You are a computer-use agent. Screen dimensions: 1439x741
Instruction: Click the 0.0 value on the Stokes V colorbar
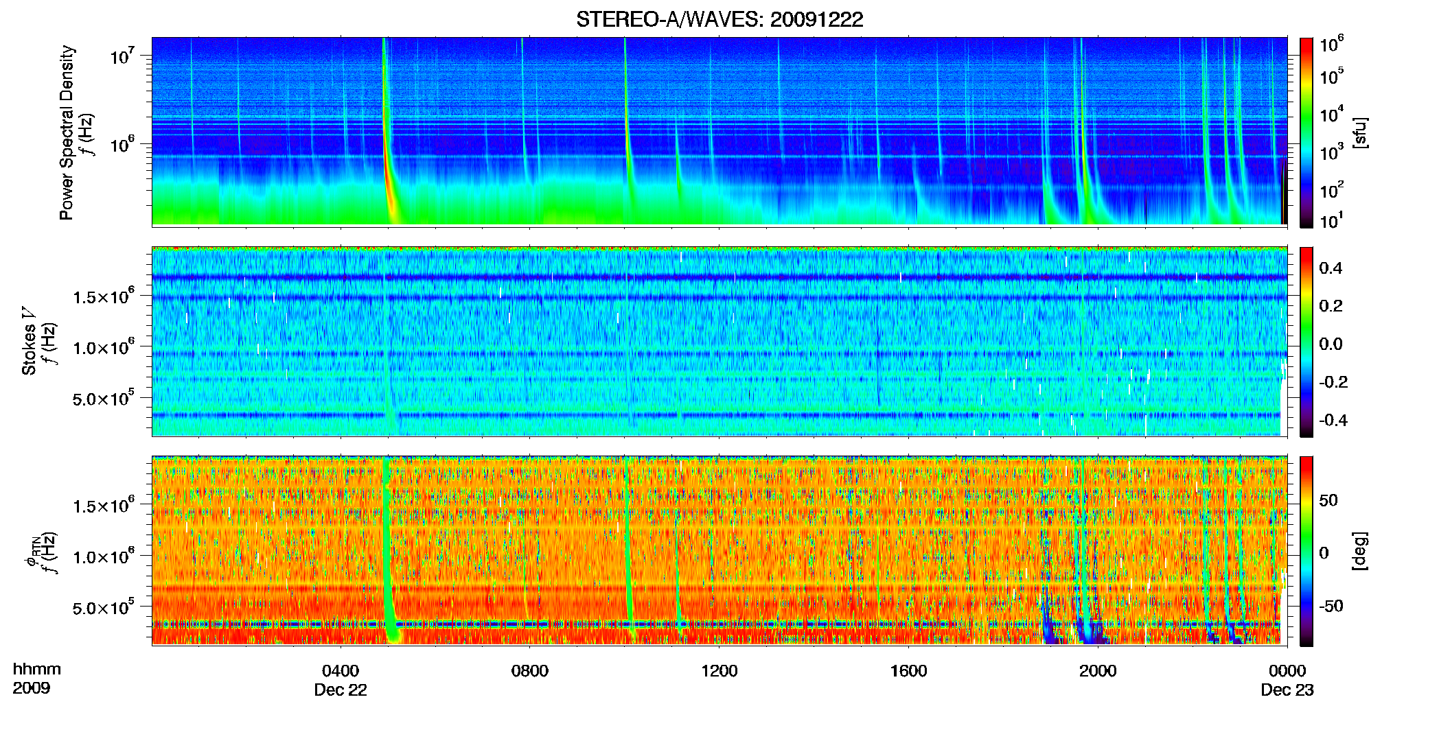tap(1331, 344)
